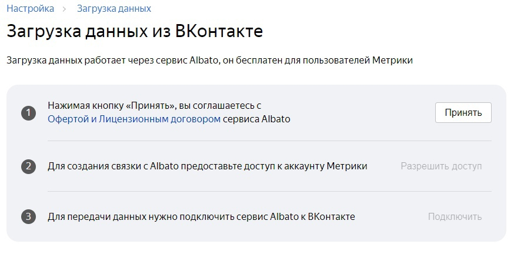Screen dimensions: 524x264
Task: Click divider line between steps 1 and 2
Action: [x=269, y=141]
